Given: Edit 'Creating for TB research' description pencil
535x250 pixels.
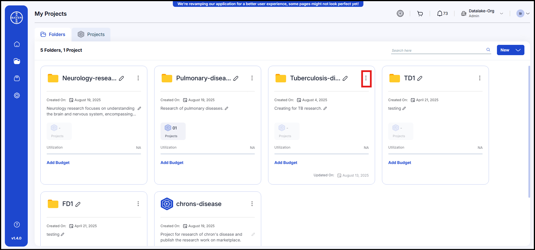Looking at the screenshot, I should tap(325, 108).
